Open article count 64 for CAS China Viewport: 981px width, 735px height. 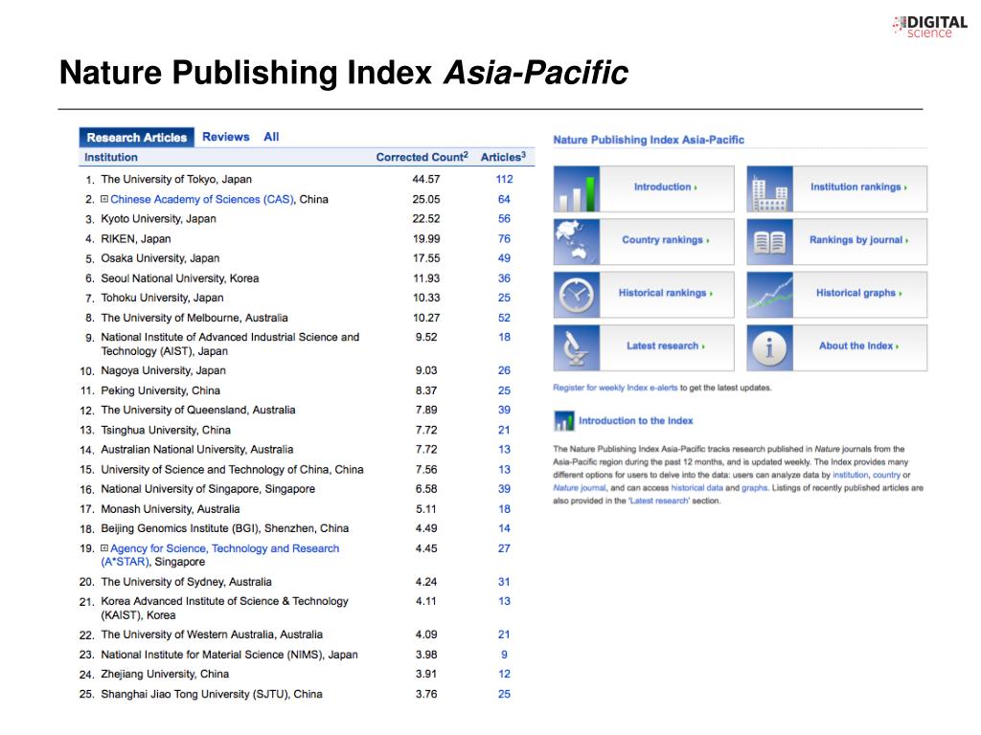click(504, 199)
